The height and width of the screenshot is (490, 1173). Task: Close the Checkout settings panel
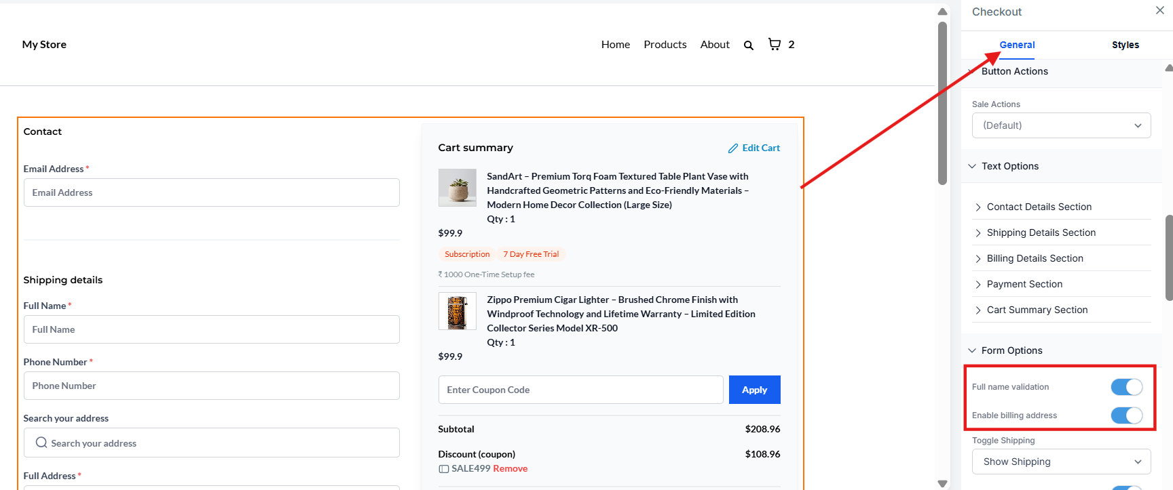[x=1159, y=10]
